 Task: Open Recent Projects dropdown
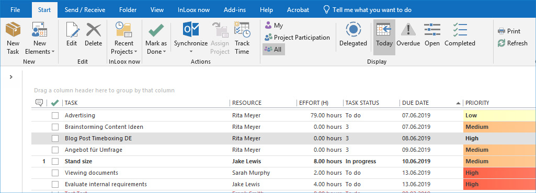(124, 38)
